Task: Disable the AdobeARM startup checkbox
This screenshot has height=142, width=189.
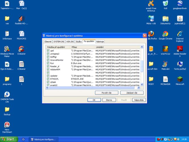Action: tap(48, 69)
